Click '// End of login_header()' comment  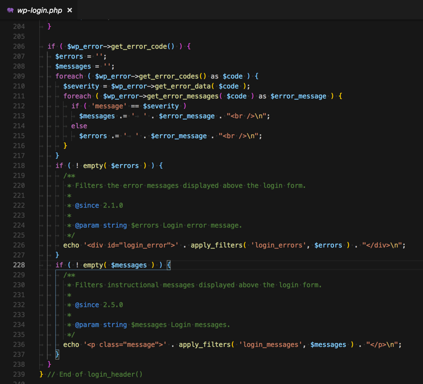coord(95,375)
